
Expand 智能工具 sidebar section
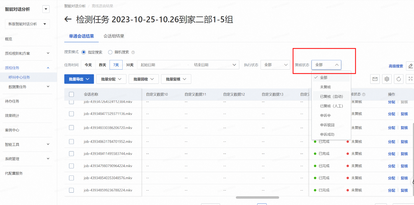click(48, 144)
